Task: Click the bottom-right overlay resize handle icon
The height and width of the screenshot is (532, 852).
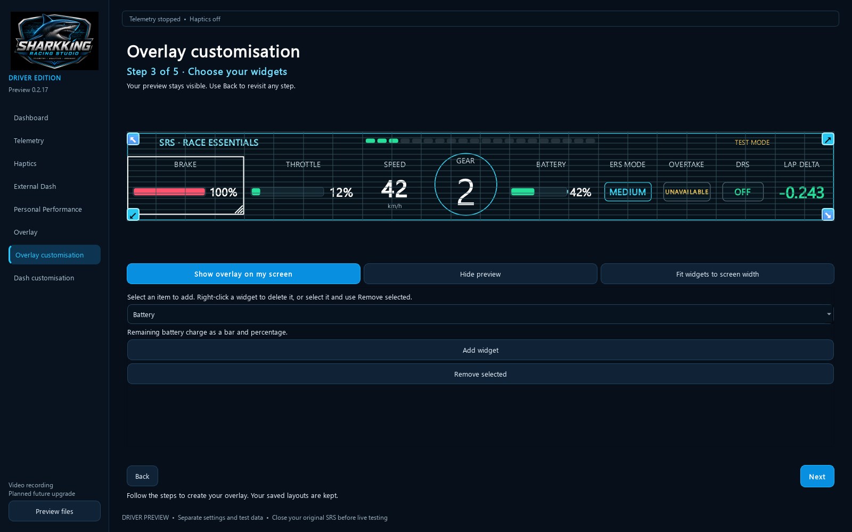Action: (828, 214)
